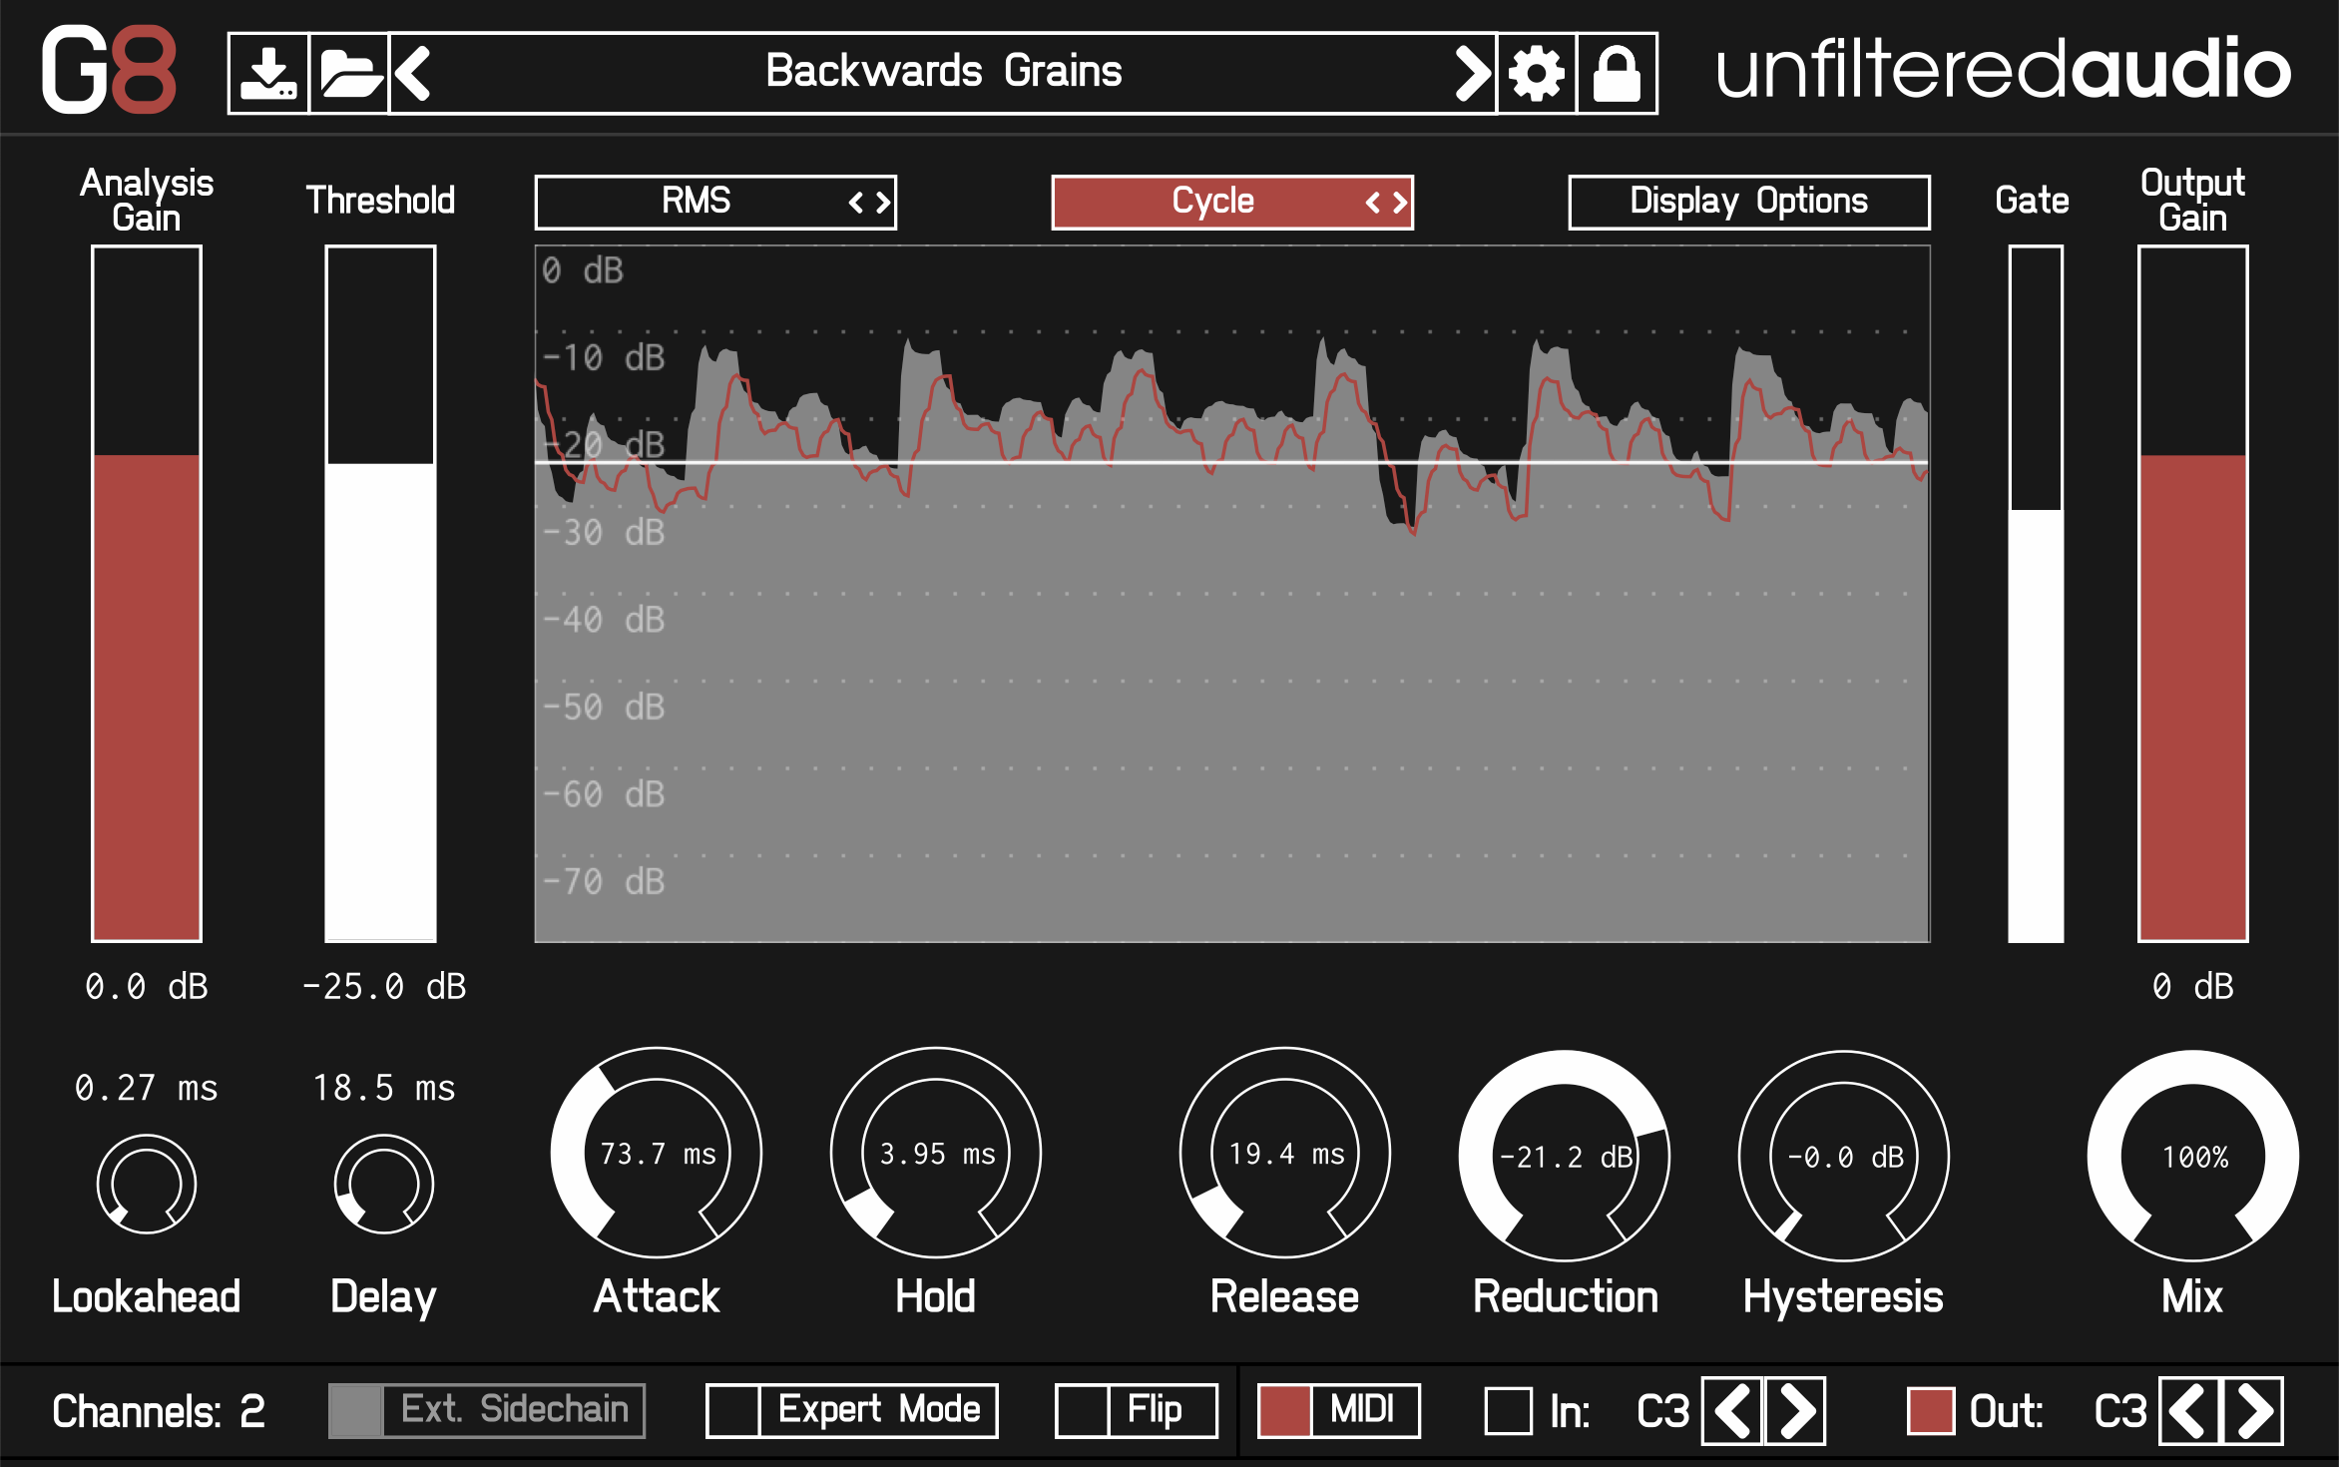Click the previous preset arrow
The width and height of the screenshot is (2339, 1467).
point(412,71)
